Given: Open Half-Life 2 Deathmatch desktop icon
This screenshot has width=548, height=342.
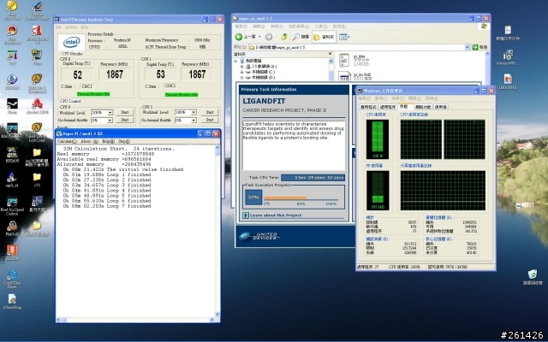Looking at the screenshot, I should pos(37,79).
